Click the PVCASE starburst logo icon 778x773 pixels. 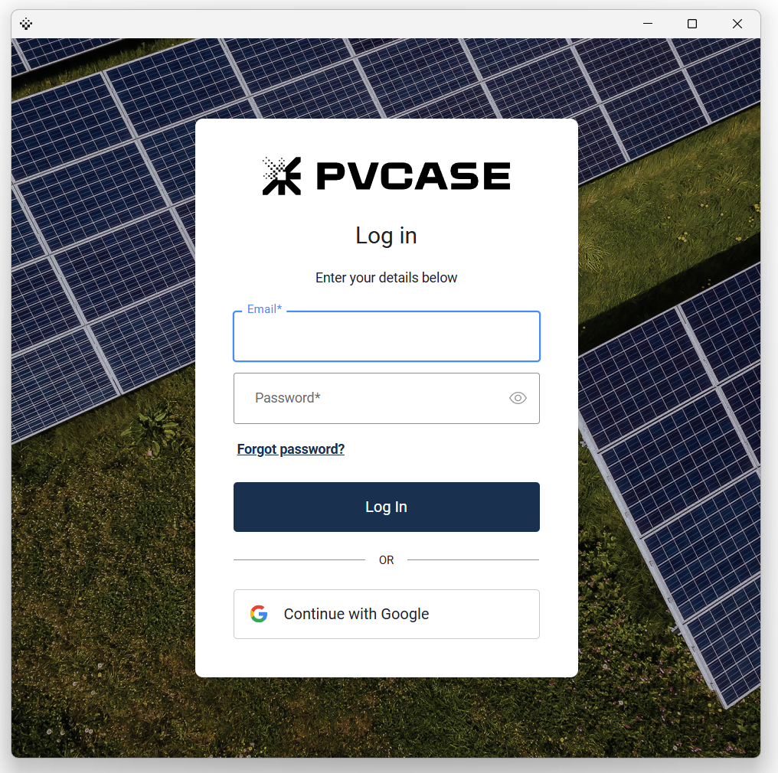point(281,176)
